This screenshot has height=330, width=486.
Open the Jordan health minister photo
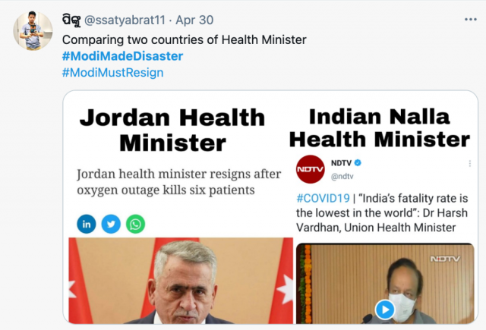pos(181,281)
